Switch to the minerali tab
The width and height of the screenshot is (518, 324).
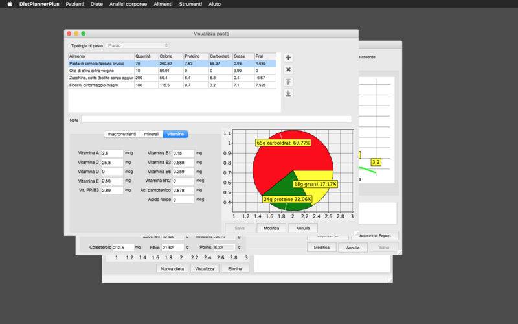152,134
